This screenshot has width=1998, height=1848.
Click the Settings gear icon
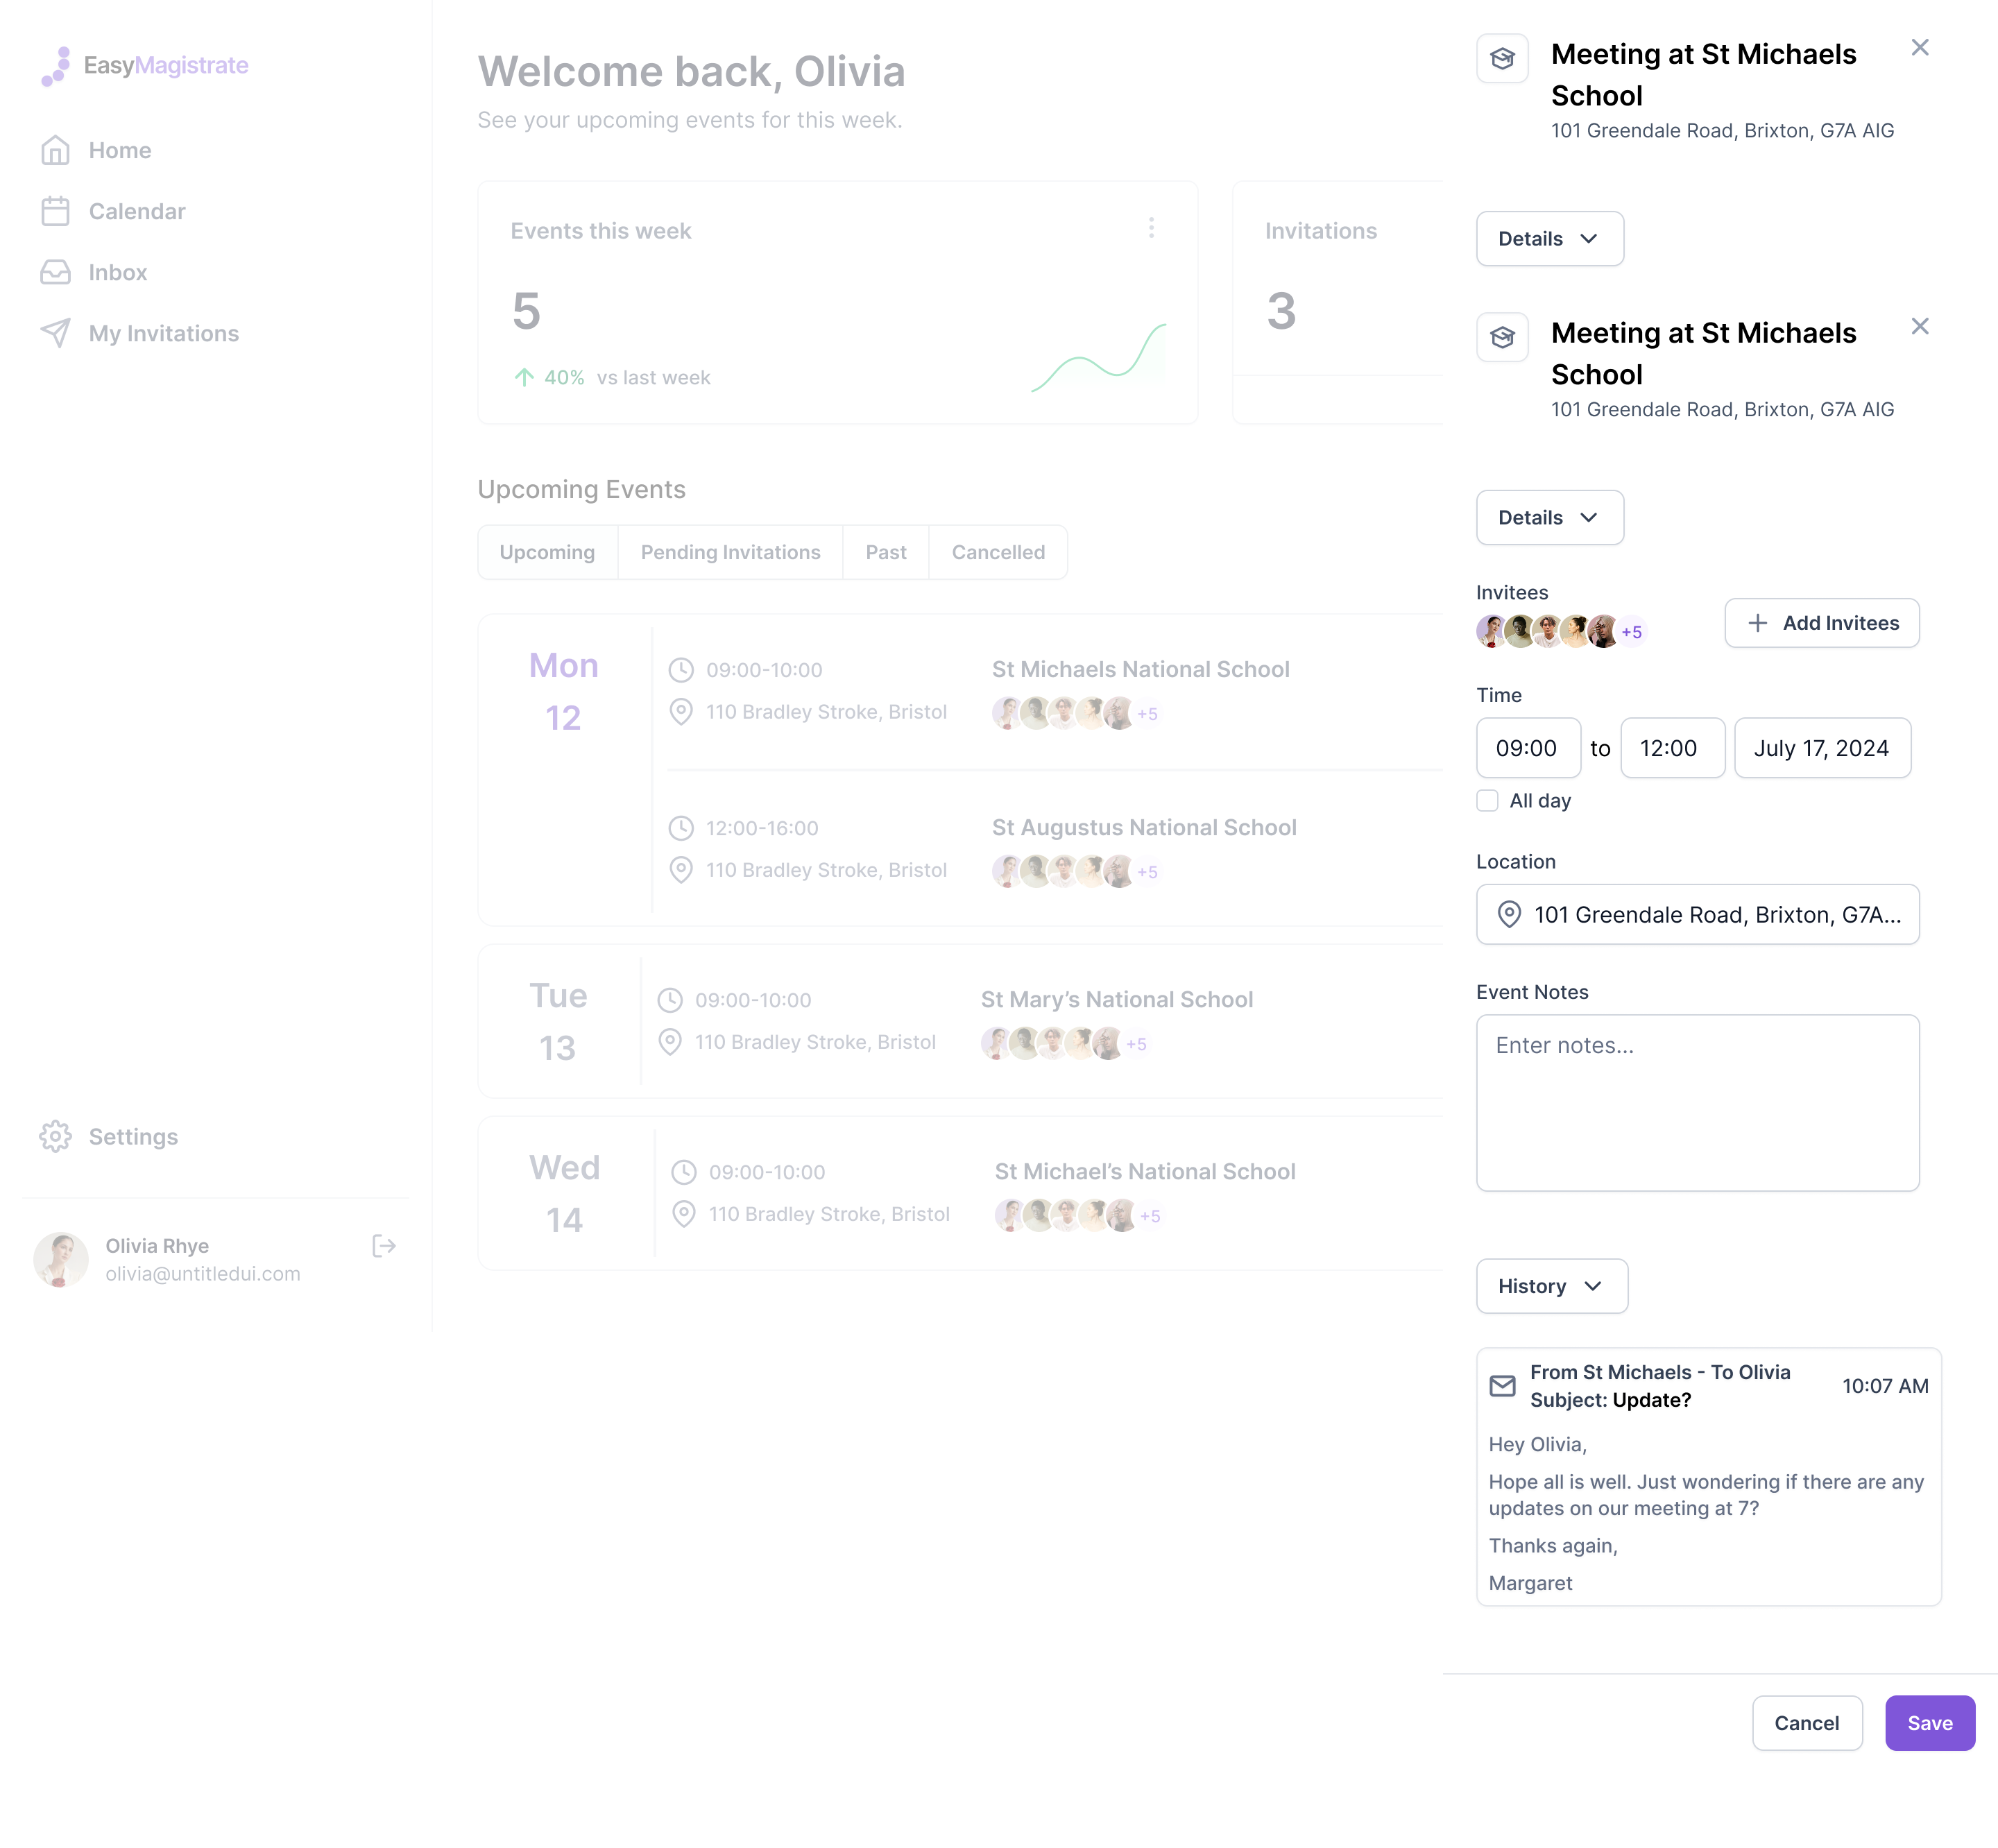[x=55, y=1136]
